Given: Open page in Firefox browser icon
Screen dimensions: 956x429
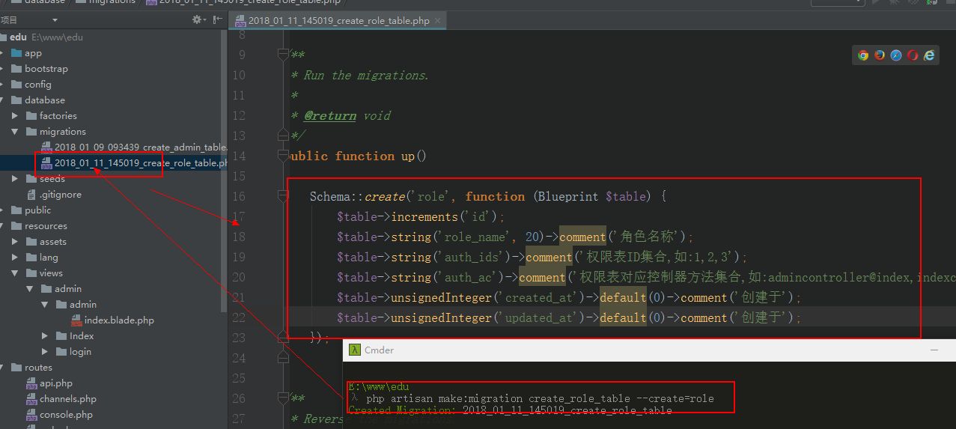Looking at the screenshot, I should (880, 55).
